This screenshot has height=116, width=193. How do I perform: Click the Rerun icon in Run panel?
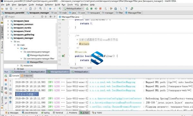pyautogui.click(x=6, y=76)
